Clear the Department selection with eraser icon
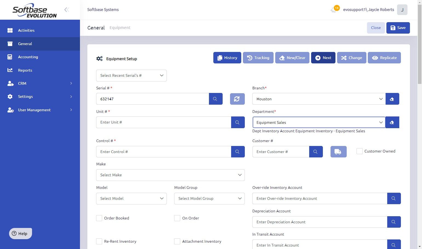The width and height of the screenshot is (422, 249). pos(392,122)
